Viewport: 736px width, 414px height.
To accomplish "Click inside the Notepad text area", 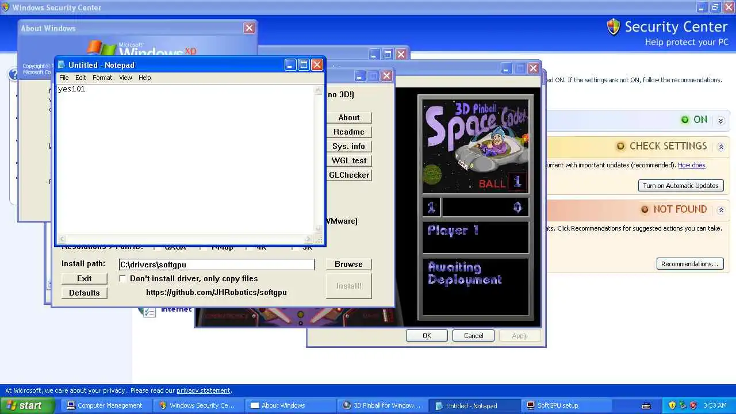I will (185, 160).
